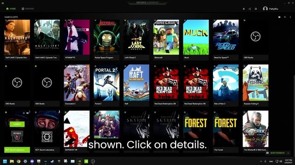The image size is (295, 165).
Task: Switch to the Drivers tab
Action: [28, 9]
